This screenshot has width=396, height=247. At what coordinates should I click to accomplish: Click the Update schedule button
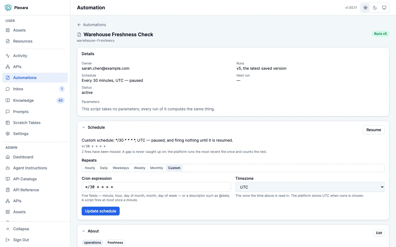click(x=101, y=211)
